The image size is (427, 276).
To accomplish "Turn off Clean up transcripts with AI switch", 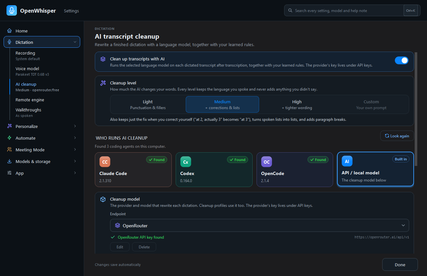I will coord(402,60).
